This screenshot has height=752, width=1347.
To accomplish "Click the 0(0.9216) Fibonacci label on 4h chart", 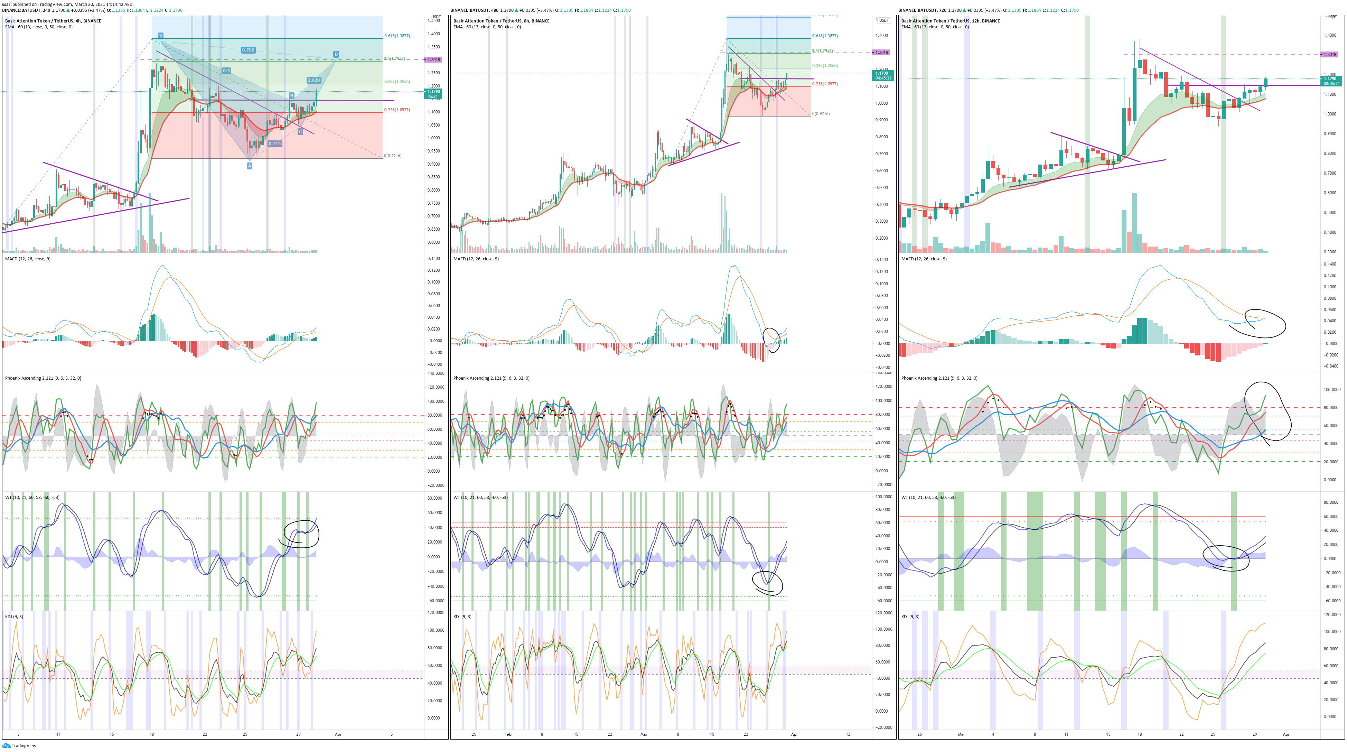I will click(393, 156).
